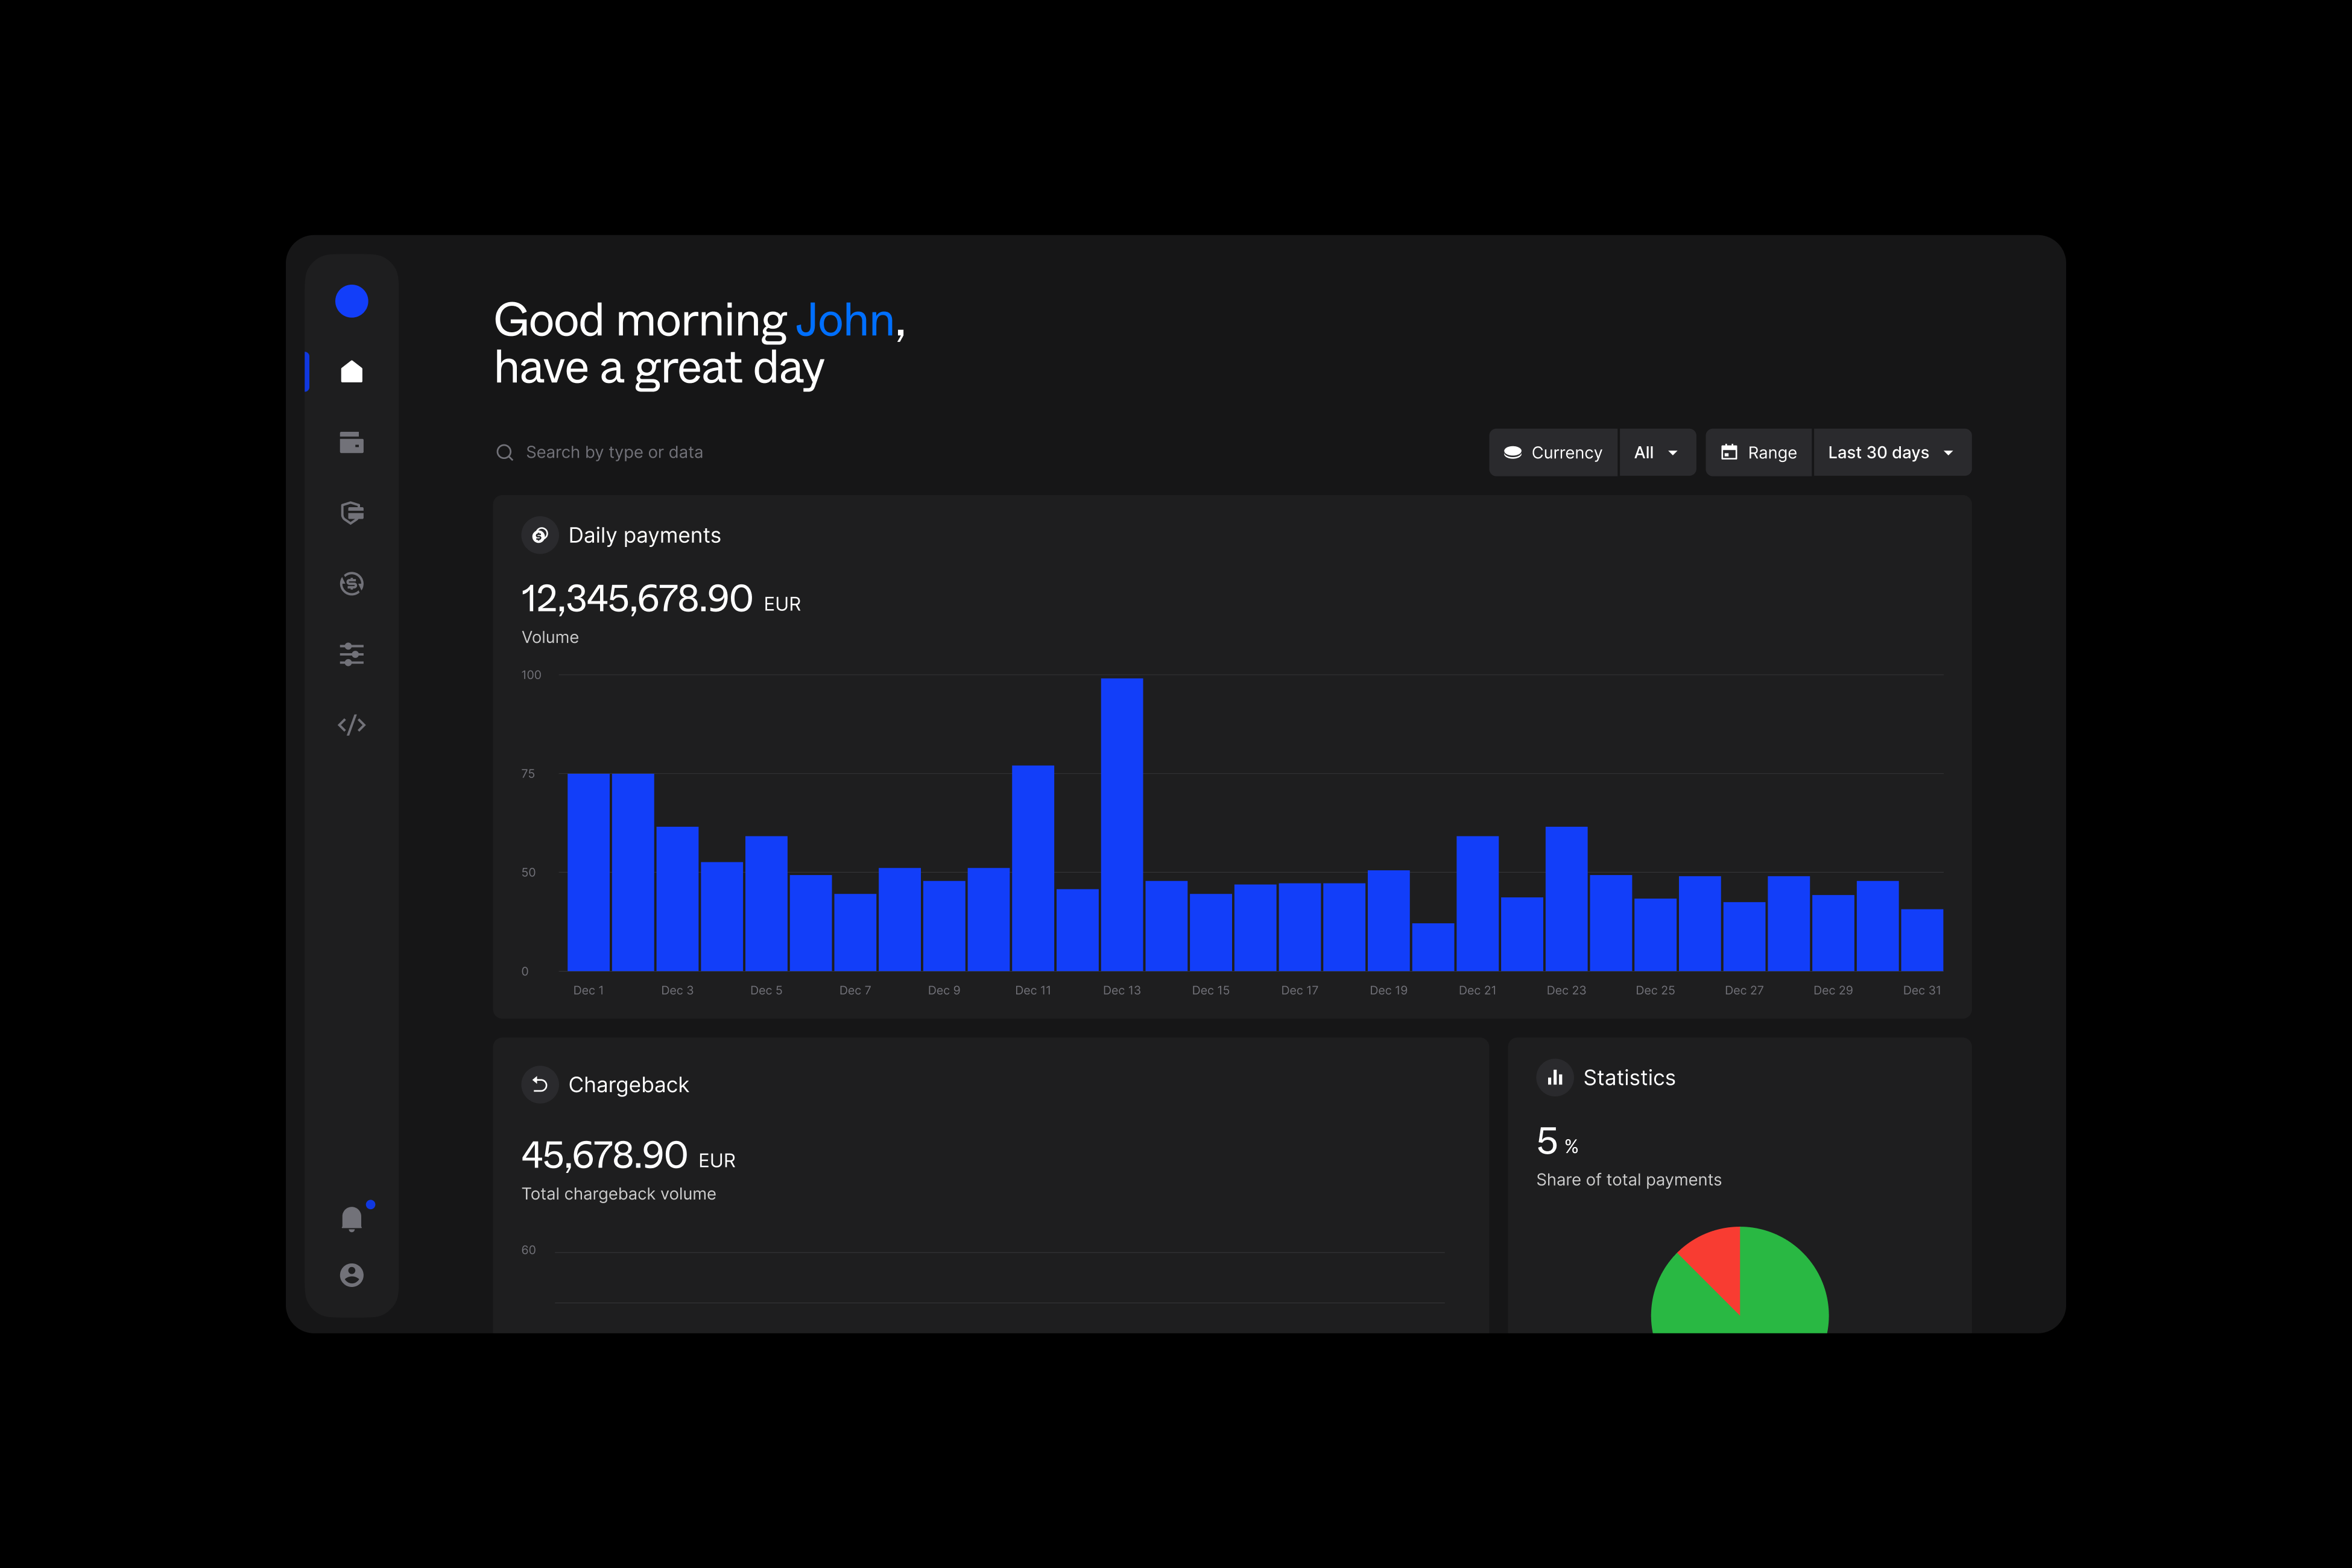Click the Chargeback card undo icon
Screen dimensions: 2352x1568
pos(540,1085)
